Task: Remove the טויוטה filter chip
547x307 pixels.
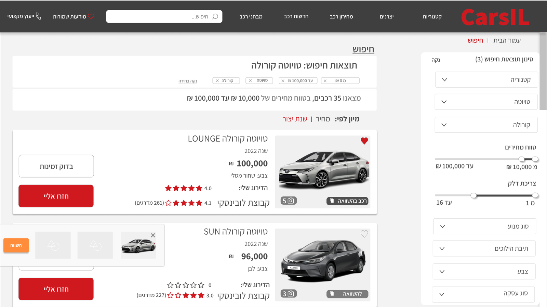Action: coord(250,81)
